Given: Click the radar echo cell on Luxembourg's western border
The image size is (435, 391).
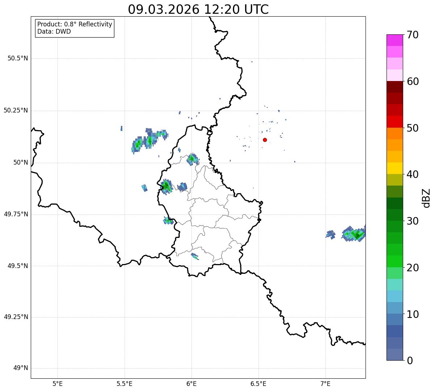Looking at the screenshot, I should click(166, 186).
